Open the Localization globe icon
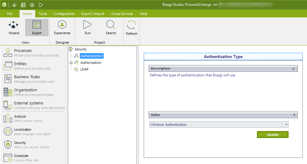 8,131
